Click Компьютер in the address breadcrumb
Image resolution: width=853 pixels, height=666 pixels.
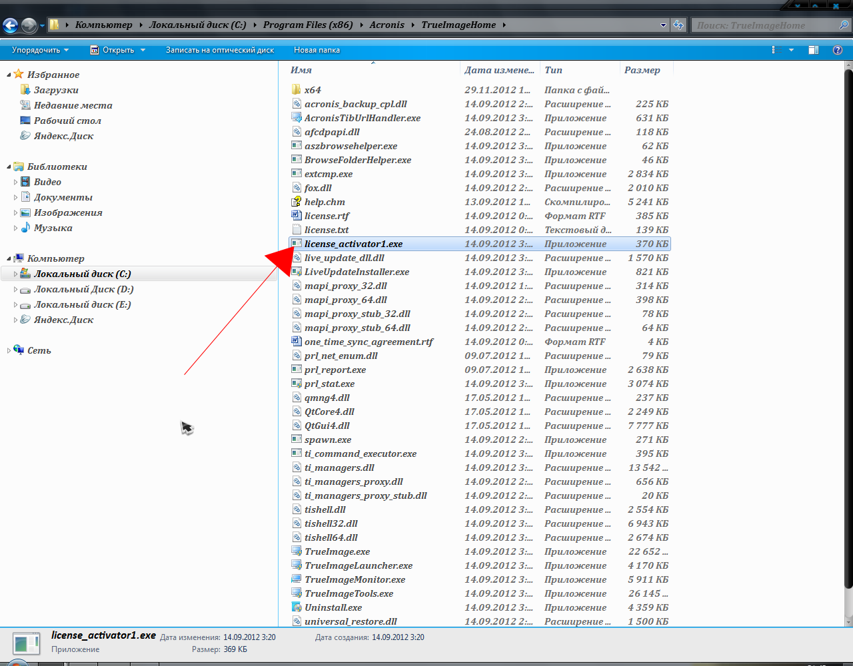[x=104, y=25]
